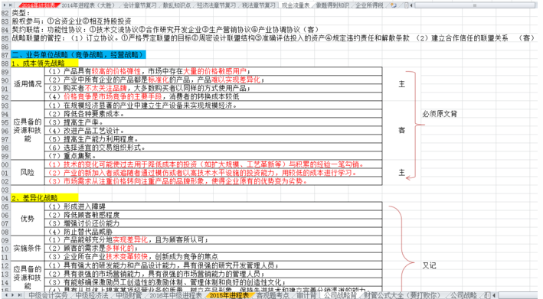This screenshot has width=543, height=299.
Task: Switch to the yellow 2015年进程表 tab
Action: click(229, 295)
